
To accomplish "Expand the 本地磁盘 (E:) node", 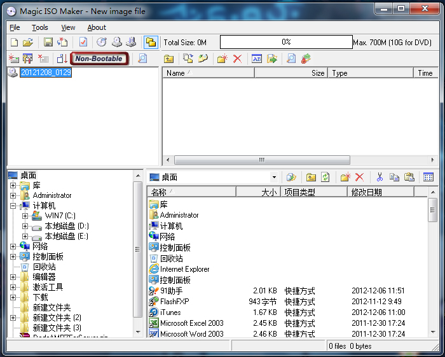I will click(25, 236).
